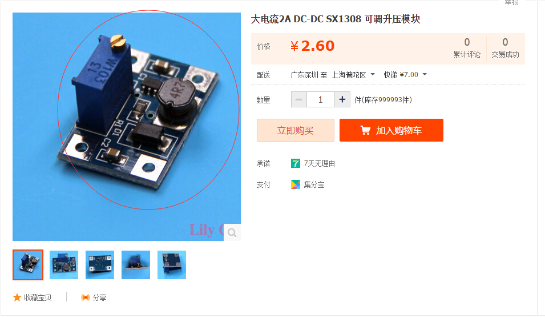This screenshot has height=318, width=545.
Task: Select the quantity input field
Action: tap(321, 100)
